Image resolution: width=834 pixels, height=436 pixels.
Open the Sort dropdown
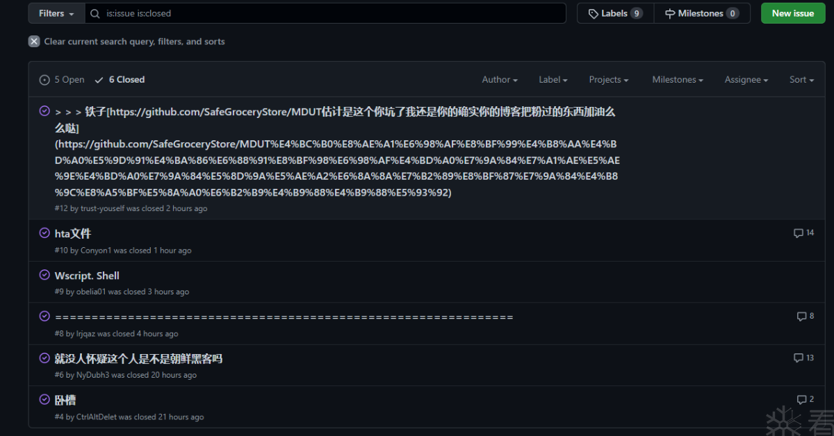(x=801, y=80)
